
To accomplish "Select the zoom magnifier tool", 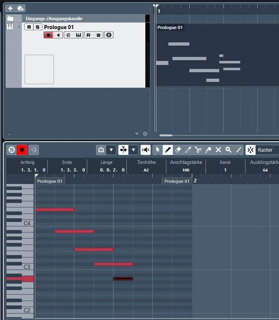I will [229, 150].
